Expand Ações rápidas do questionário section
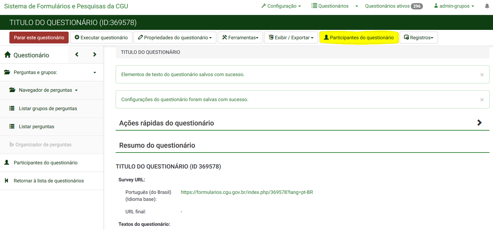This screenshot has height=230, width=493. 480,123
